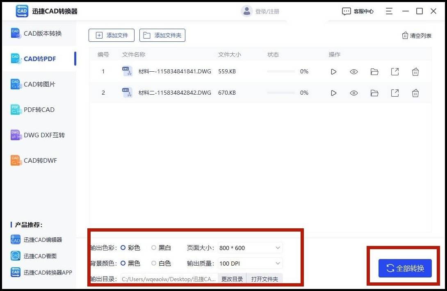
Task: Delete 材料一 using the trash icon
Action: pyautogui.click(x=415, y=71)
